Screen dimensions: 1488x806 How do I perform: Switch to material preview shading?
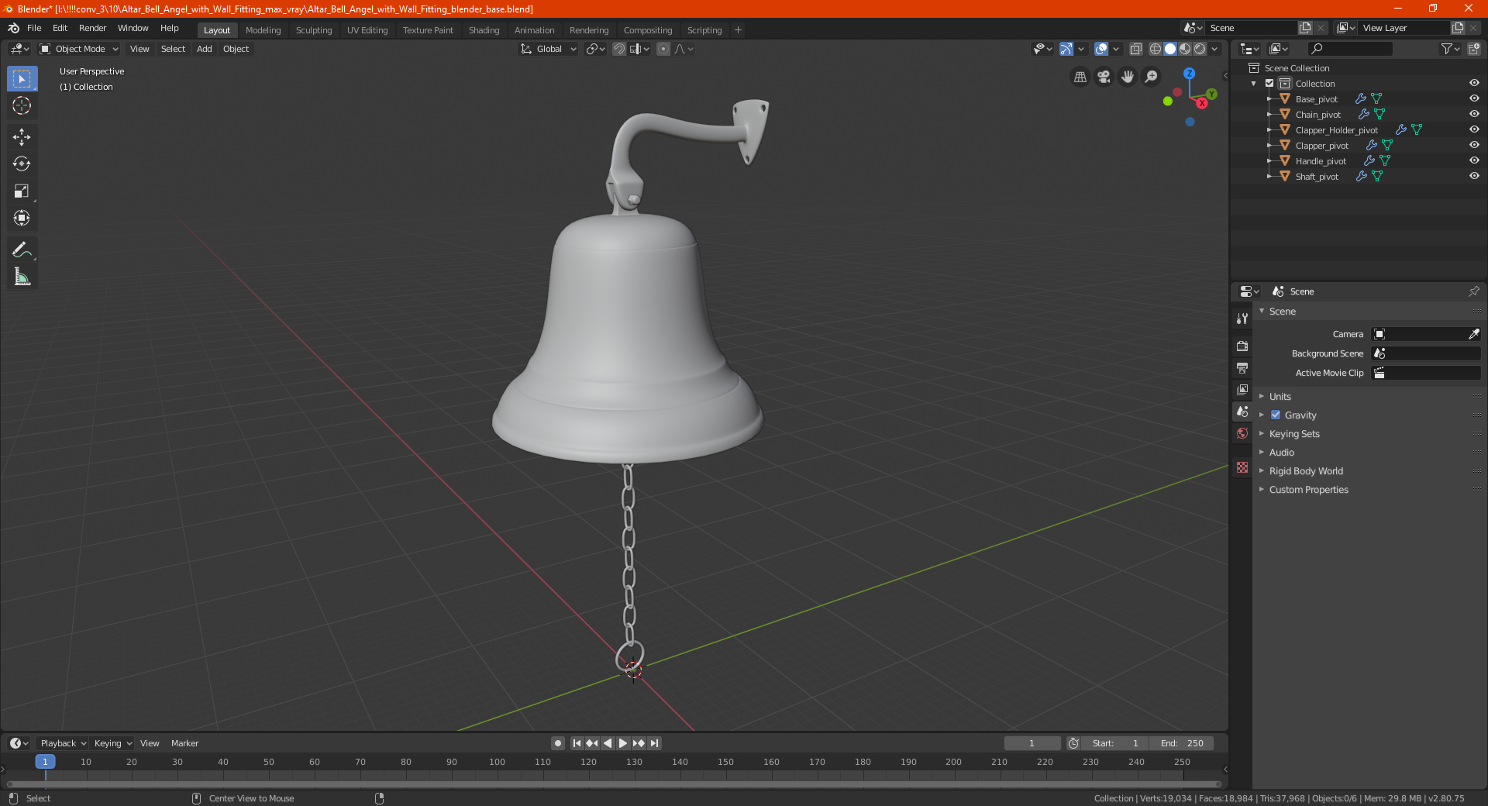(x=1185, y=49)
